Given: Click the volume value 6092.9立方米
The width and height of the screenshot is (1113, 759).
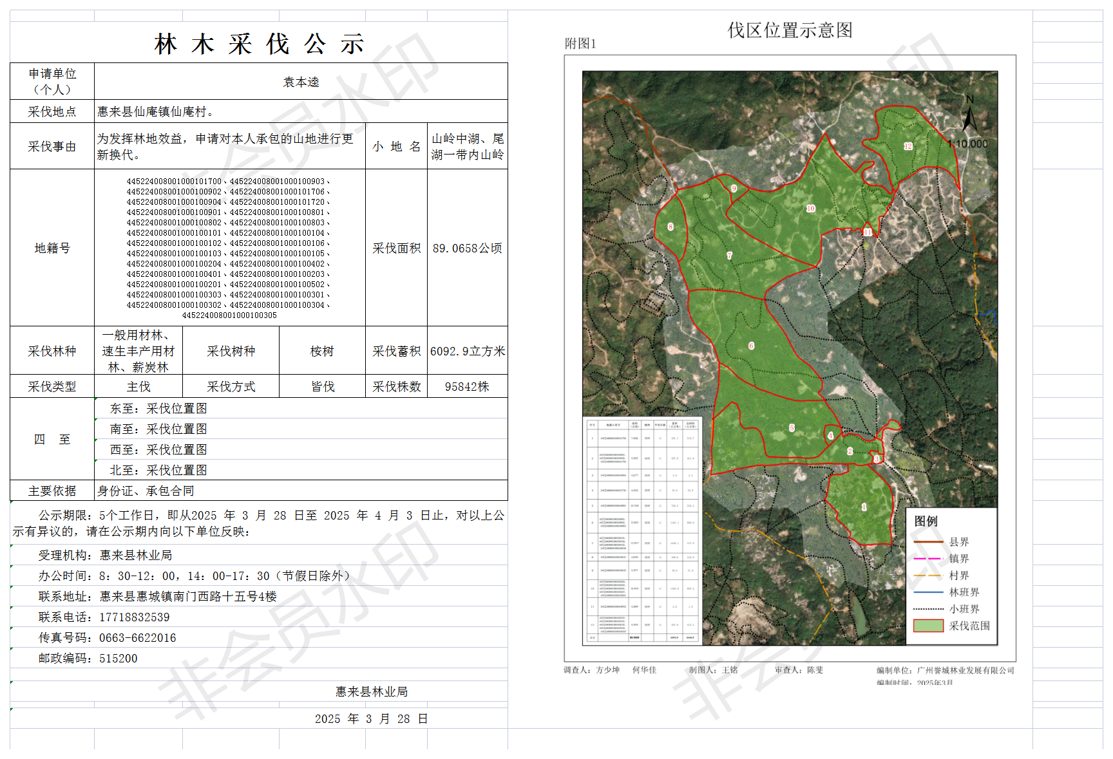Looking at the screenshot, I should coord(468,351).
